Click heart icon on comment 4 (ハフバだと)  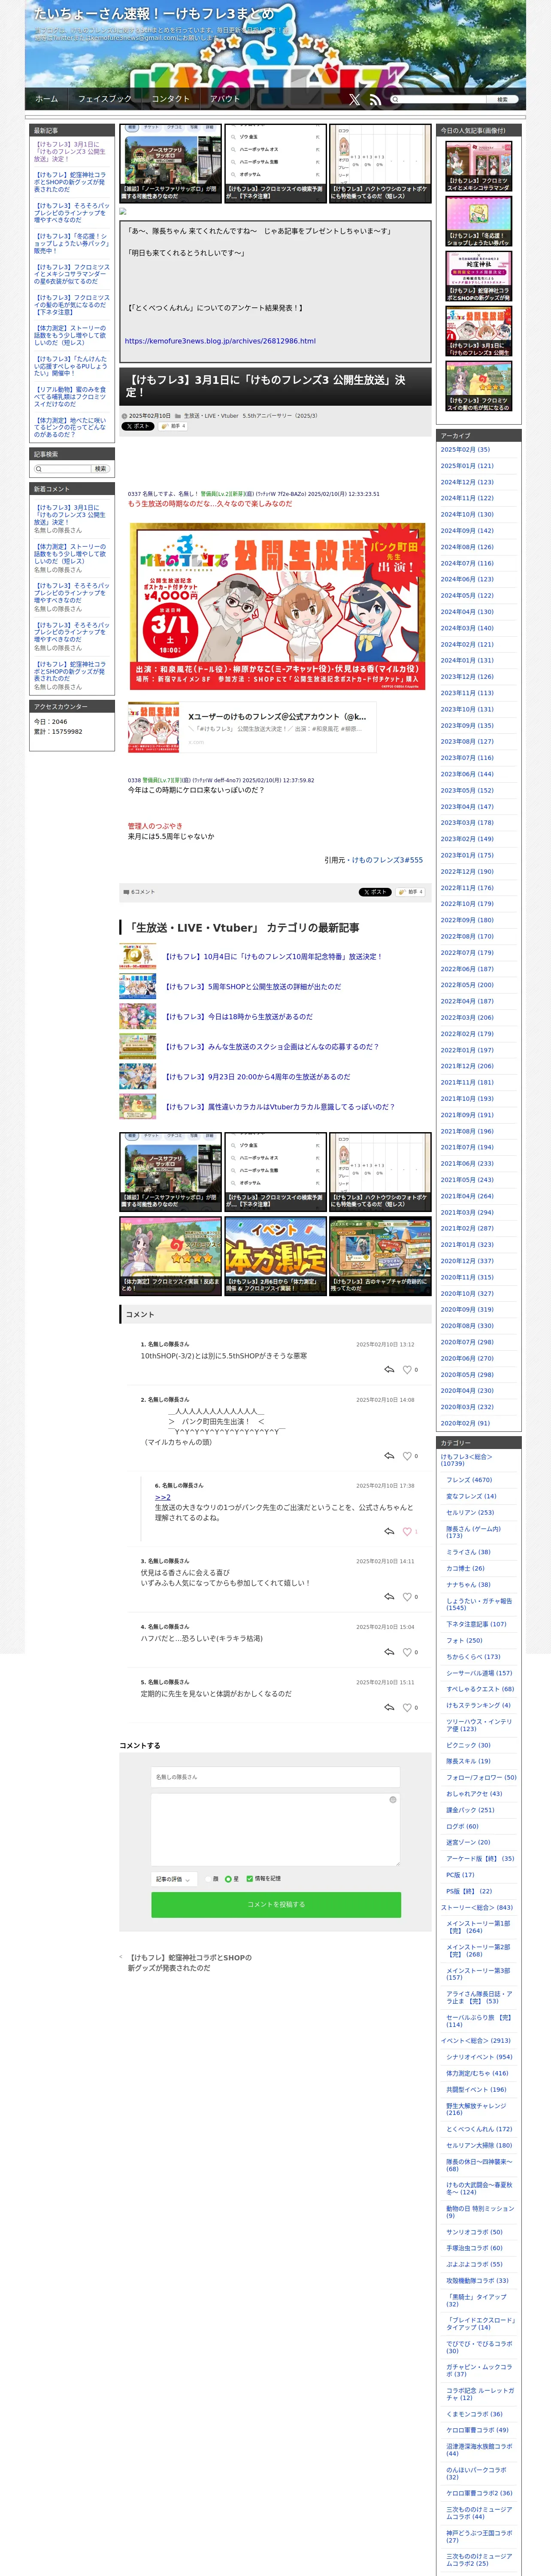[x=407, y=1652]
